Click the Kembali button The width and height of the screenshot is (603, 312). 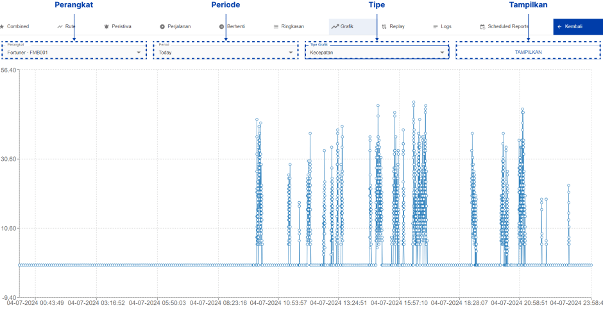[577, 27]
